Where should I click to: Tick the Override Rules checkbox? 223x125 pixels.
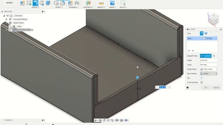click(x=202, y=82)
